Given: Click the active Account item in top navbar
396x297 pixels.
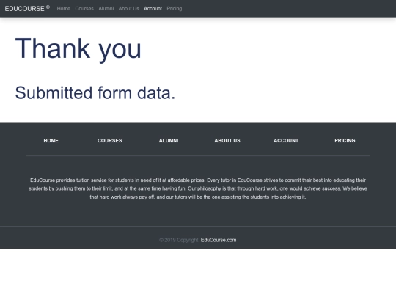Looking at the screenshot, I should (153, 9).
